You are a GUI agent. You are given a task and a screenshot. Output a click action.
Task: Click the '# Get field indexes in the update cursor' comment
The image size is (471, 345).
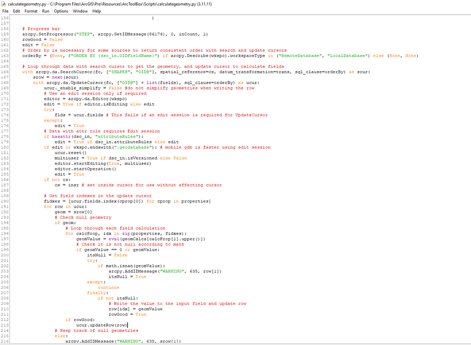coord(98,196)
